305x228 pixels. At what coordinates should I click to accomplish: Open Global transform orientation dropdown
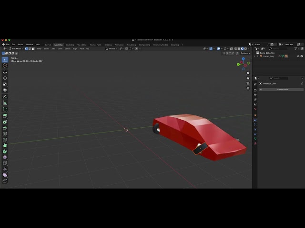click(x=111, y=49)
